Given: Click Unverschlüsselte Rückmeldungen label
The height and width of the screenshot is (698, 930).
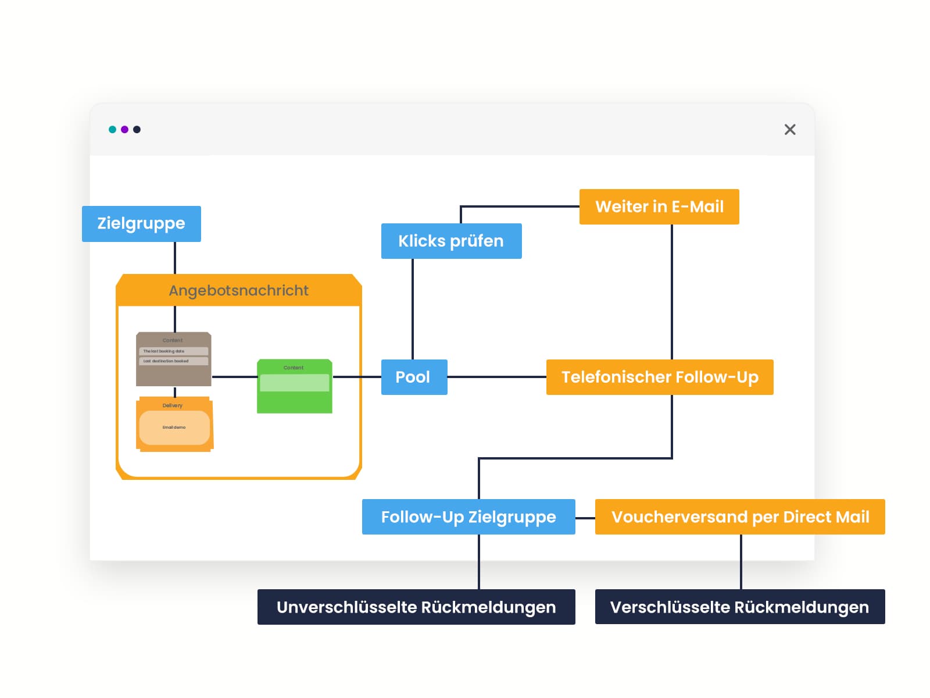Looking at the screenshot, I should 416,607.
